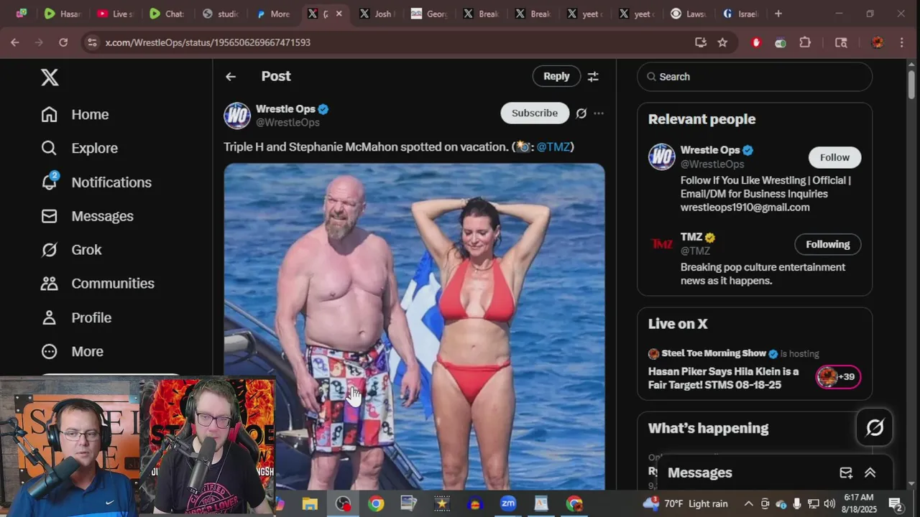Open Wrestle Ops avatar on the post
The width and height of the screenshot is (920, 517).
pos(237,116)
